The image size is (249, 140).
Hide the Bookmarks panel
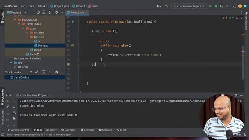point(62,72)
